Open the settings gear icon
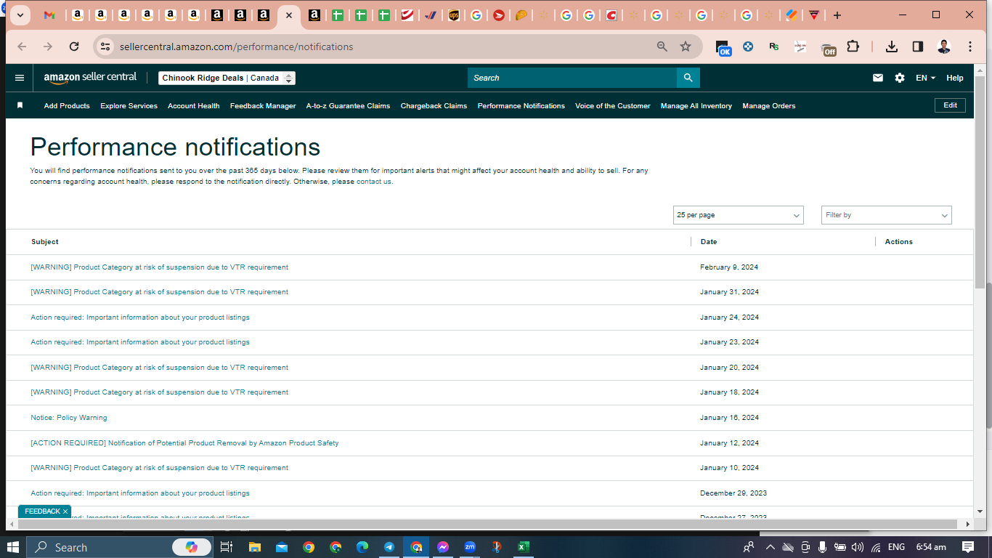This screenshot has height=558, width=992. tap(900, 78)
